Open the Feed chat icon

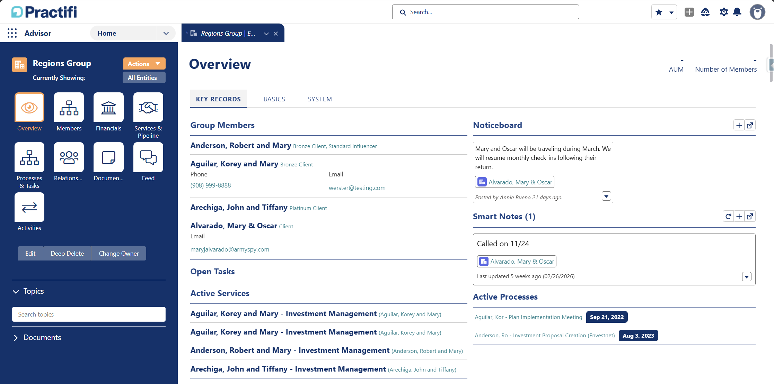point(148,157)
